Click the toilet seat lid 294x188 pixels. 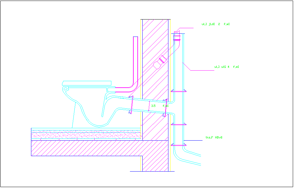(x=87, y=83)
